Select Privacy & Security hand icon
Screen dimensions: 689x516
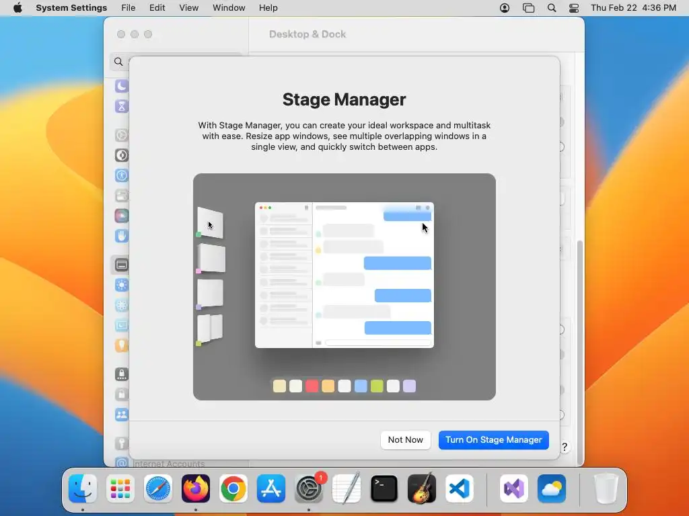[122, 236]
